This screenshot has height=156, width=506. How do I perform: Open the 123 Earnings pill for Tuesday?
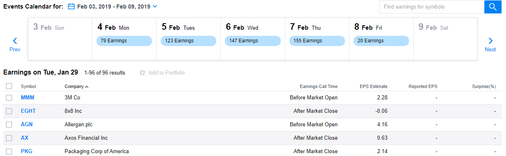188,41
